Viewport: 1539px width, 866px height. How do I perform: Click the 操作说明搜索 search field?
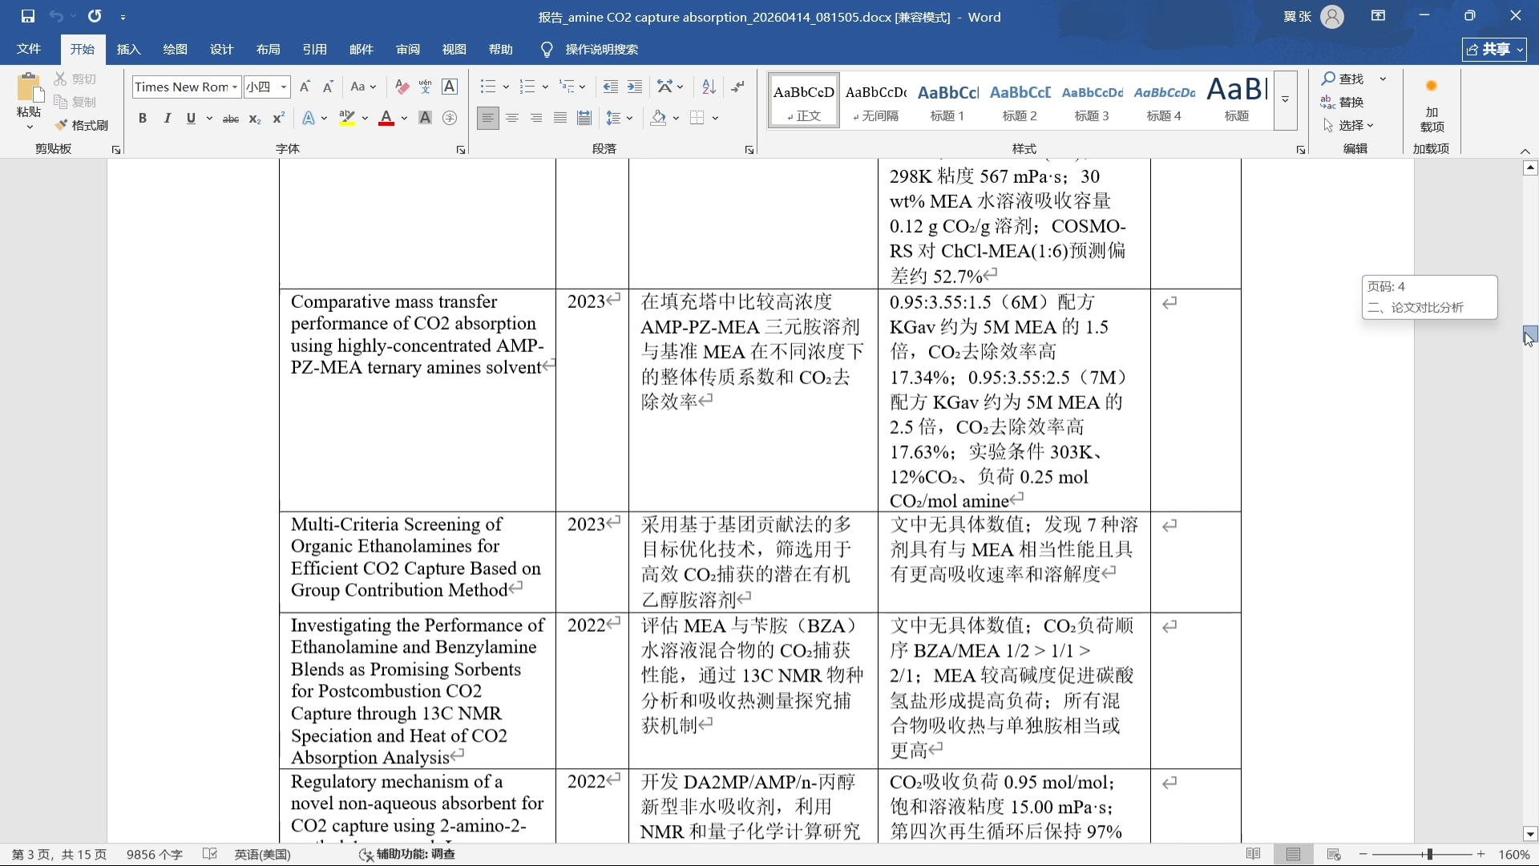click(x=601, y=50)
